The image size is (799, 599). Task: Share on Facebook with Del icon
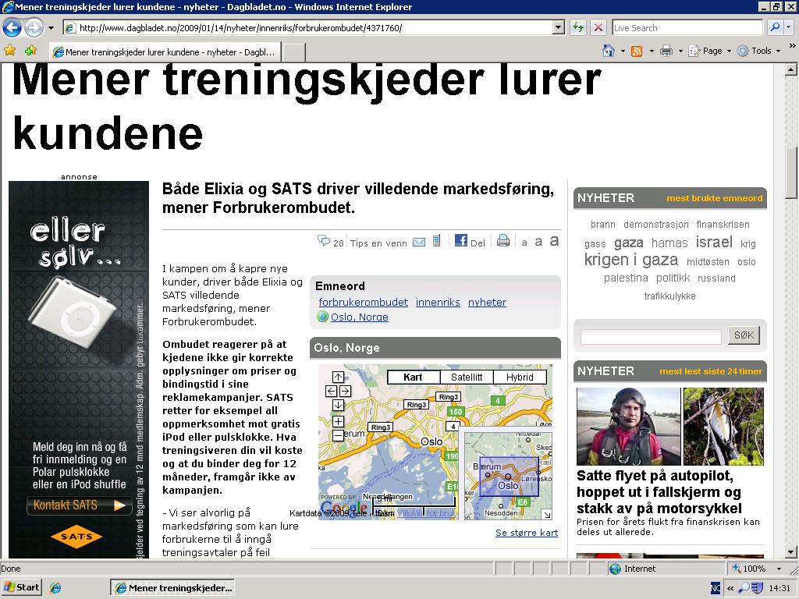(460, 240)
